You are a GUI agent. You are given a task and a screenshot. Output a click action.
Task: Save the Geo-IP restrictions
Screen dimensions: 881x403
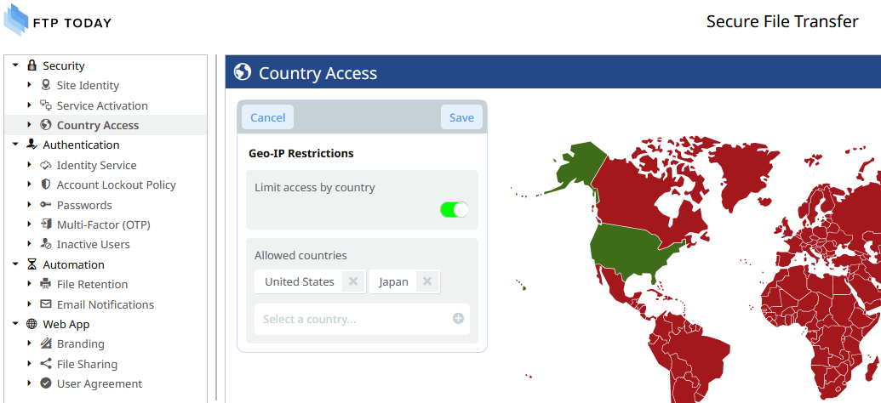[x=462, y=117]
